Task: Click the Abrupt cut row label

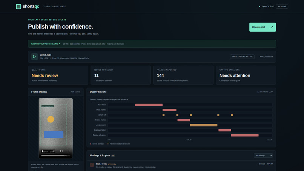Action: 102,115
